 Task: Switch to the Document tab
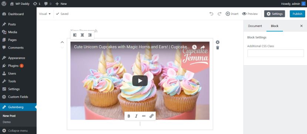point(255,26)
